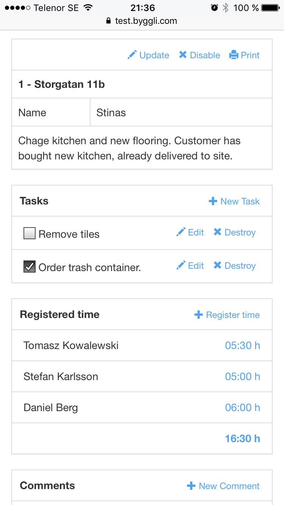
Task: Open Daniel Berg's 06:00 h entry
Action: coord(242,408)
